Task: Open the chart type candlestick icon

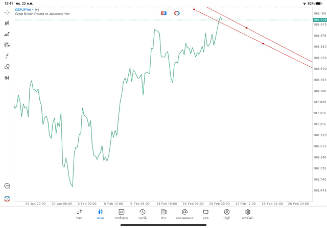Action: (x=7, y=23)
